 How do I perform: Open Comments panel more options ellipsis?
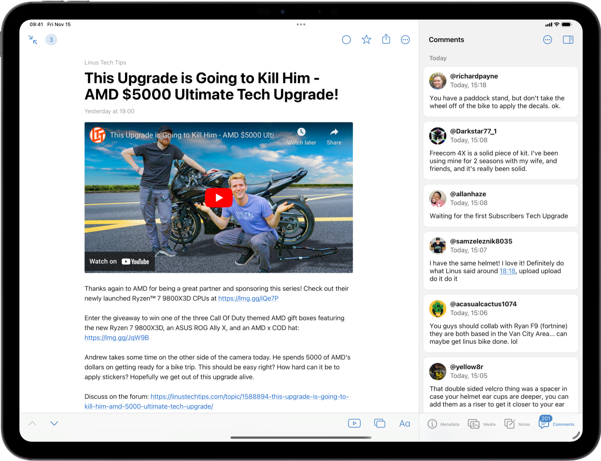click(x=548, y=40)
